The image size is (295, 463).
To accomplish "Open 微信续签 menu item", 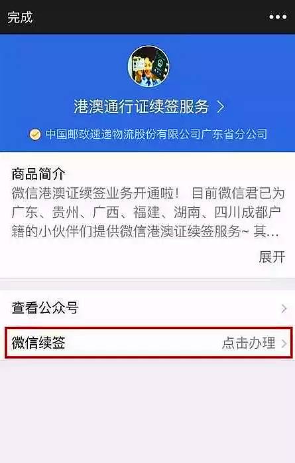I will (149, 343).
